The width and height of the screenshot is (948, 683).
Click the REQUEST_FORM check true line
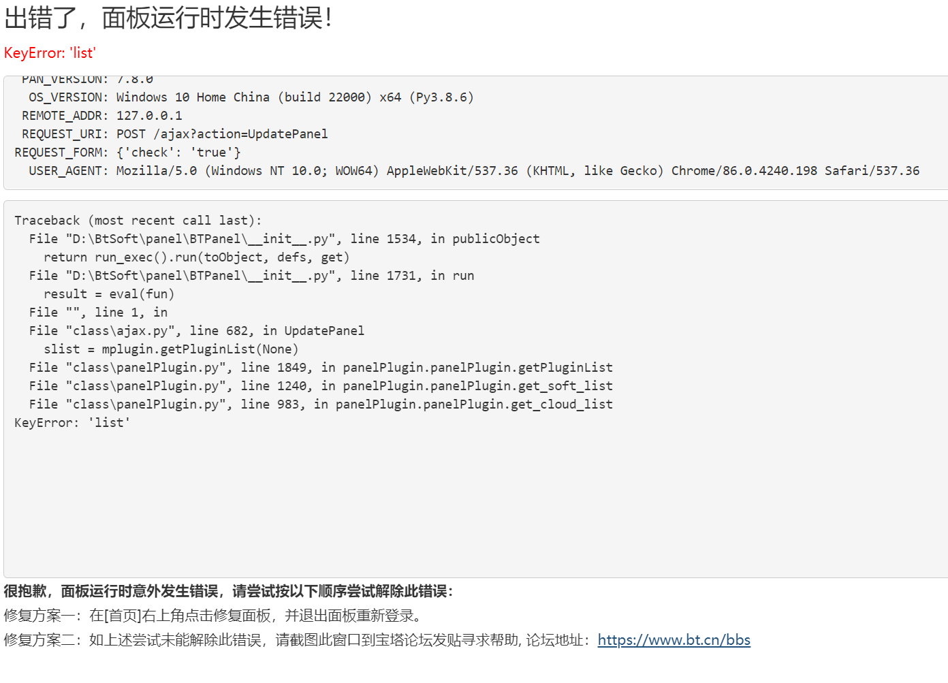[127, 153]
